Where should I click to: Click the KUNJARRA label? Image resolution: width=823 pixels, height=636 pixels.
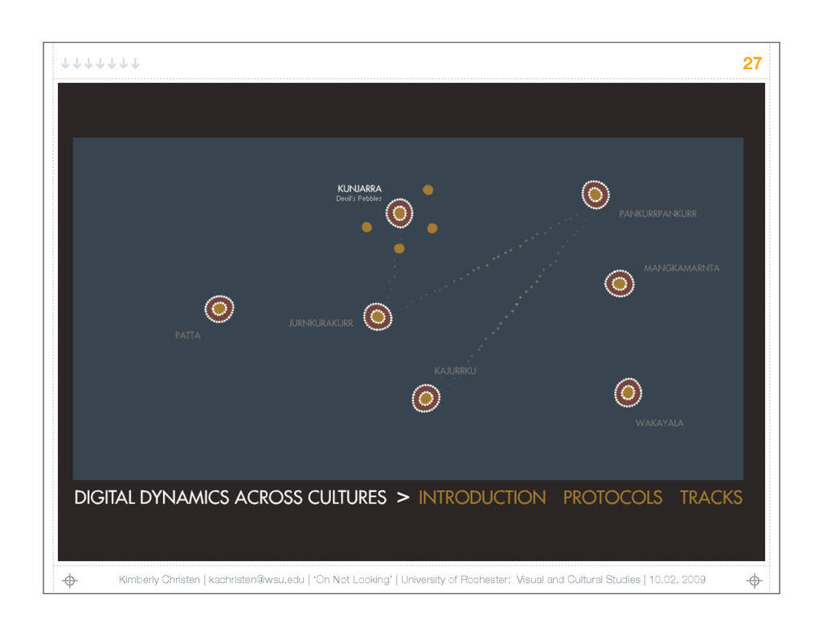click(x=359, y=188)
